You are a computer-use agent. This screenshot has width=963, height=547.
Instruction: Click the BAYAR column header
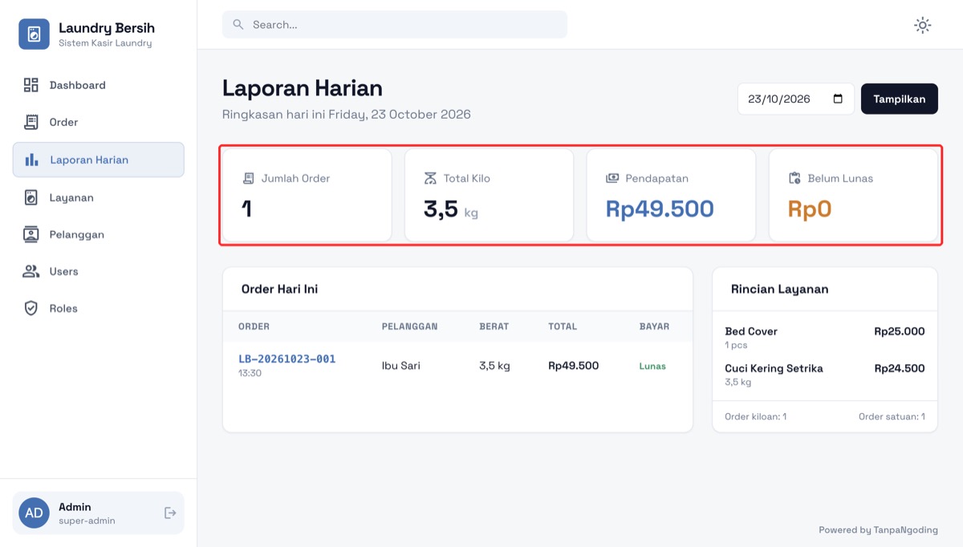(x=654, y=326)
